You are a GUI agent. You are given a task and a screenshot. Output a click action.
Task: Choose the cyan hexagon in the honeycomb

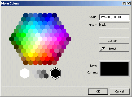click(33, 27)
